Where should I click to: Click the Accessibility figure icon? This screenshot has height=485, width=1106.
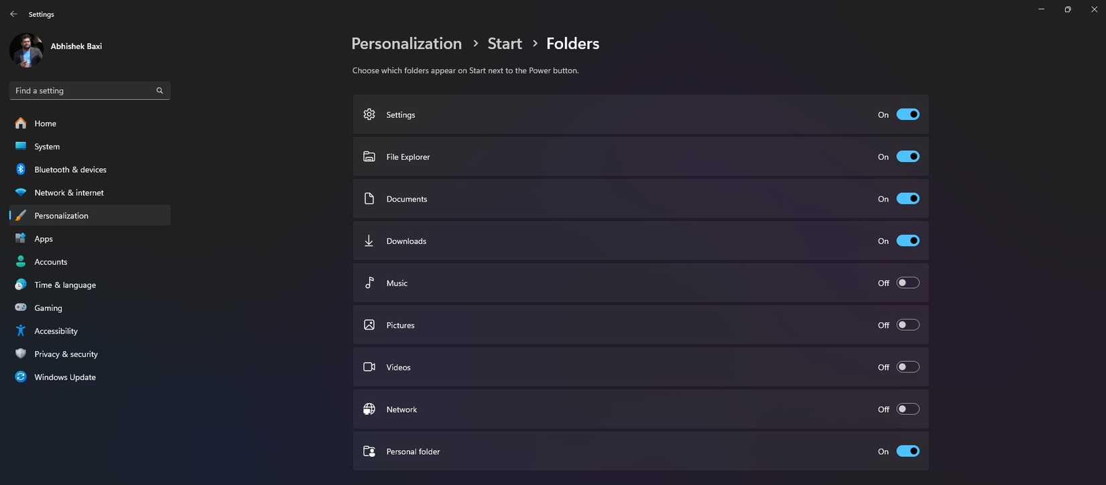click(x=21, y=331)
